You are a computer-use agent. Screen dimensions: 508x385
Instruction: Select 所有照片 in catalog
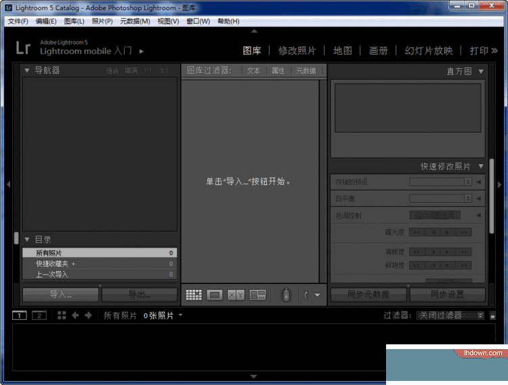pos(100,253)
